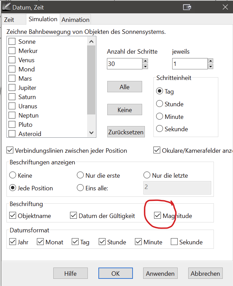Click the Zurücksetzen button

point(126,132)
